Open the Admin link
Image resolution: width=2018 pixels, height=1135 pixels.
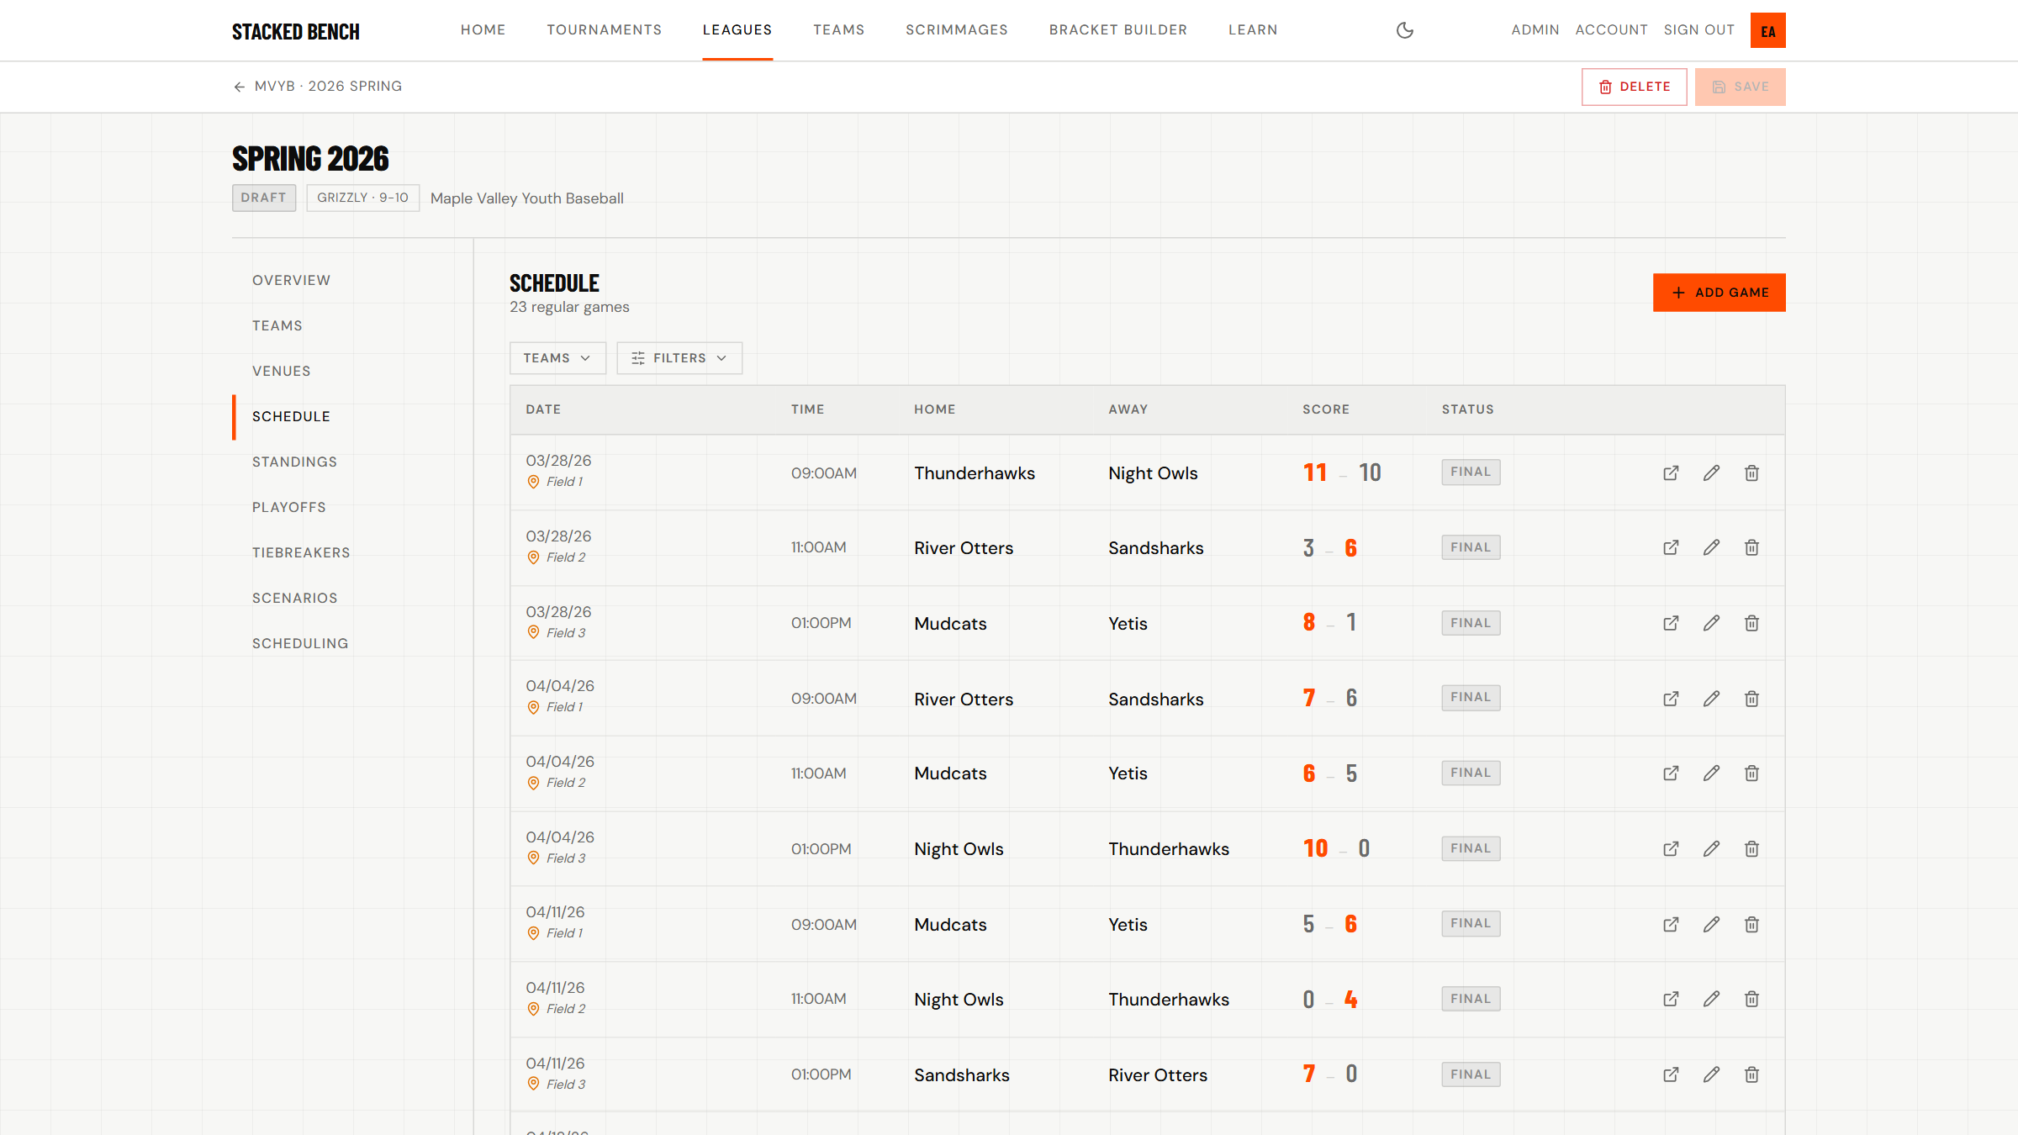(x=1535, y=30)
